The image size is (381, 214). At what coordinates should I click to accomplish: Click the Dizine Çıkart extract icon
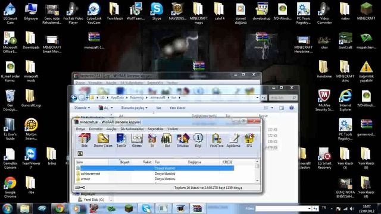(x=103, y=140)
